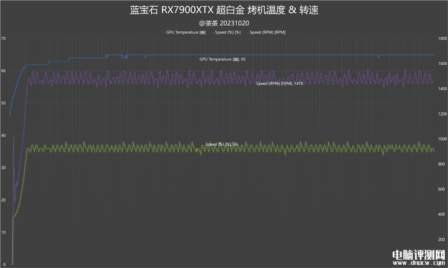This screenshot has width=448, height=268.
Task: Click left axis value 10
Action: (3, 232)
